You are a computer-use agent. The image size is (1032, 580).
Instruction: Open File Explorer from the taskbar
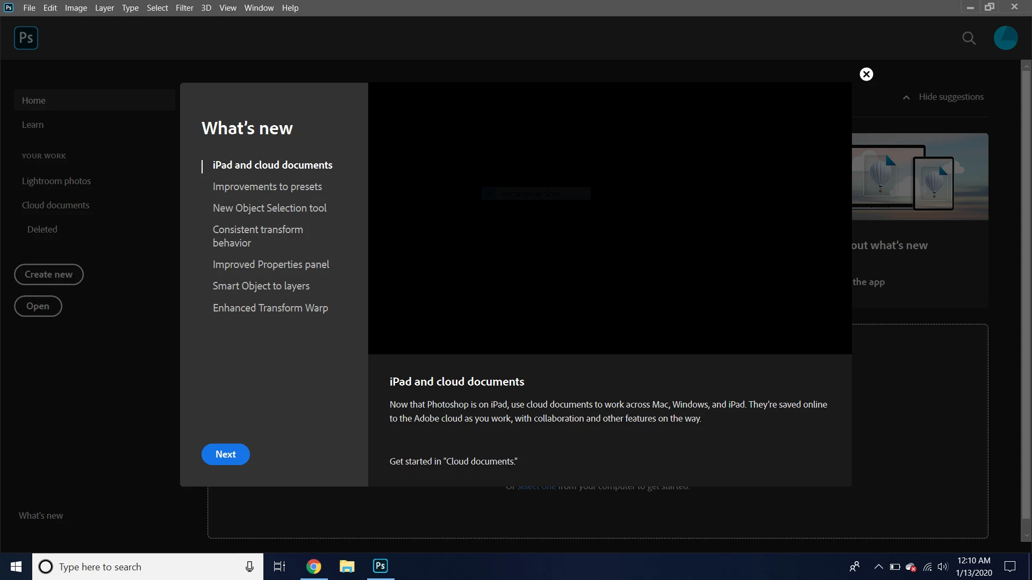[x=347, y=567]
